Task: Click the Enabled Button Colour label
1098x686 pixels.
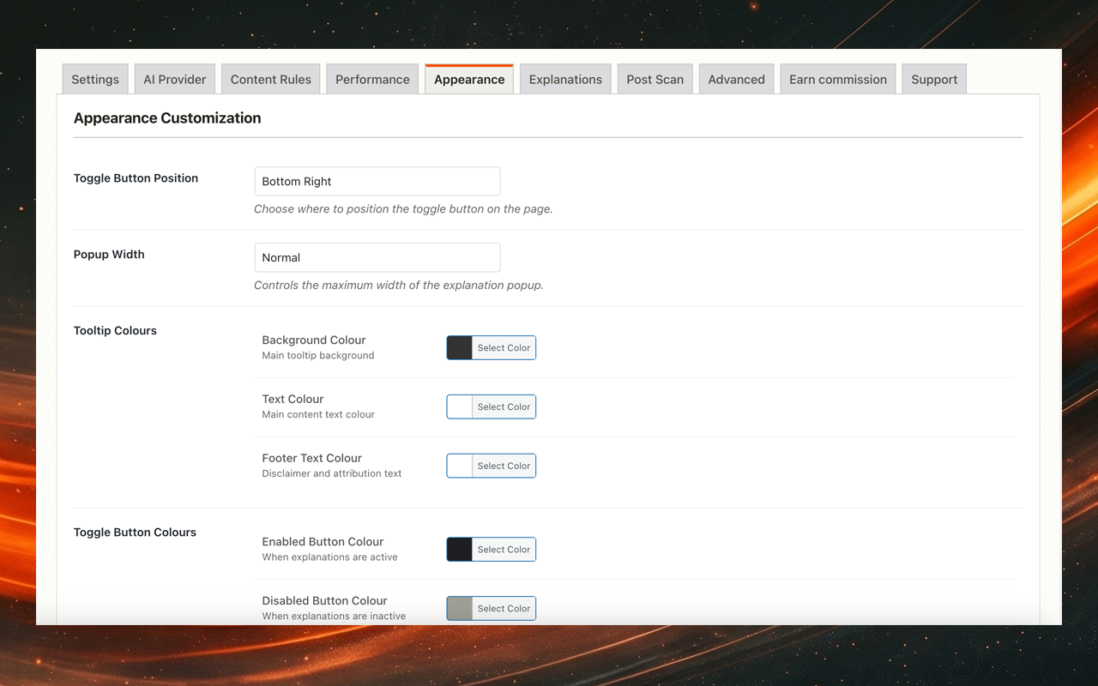Action: pyautogui.click(x=323, y=542)
